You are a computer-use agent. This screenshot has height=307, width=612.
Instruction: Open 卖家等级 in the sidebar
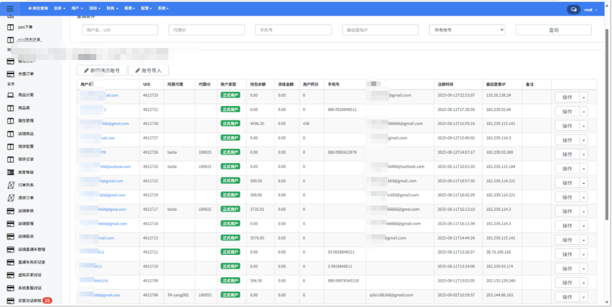click(27, 172)
